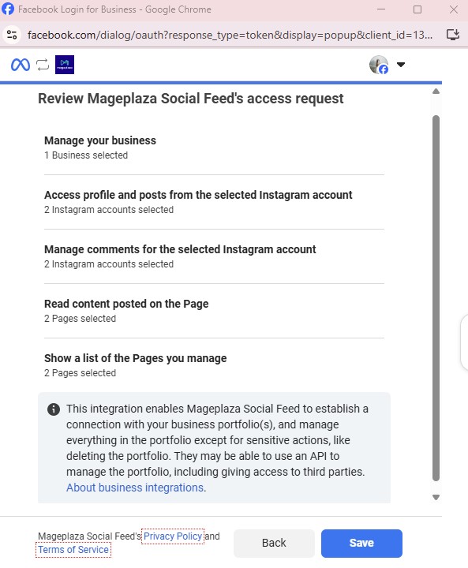
Task: Click the Mageplaza app logo
Action: [x=65, y=65]
